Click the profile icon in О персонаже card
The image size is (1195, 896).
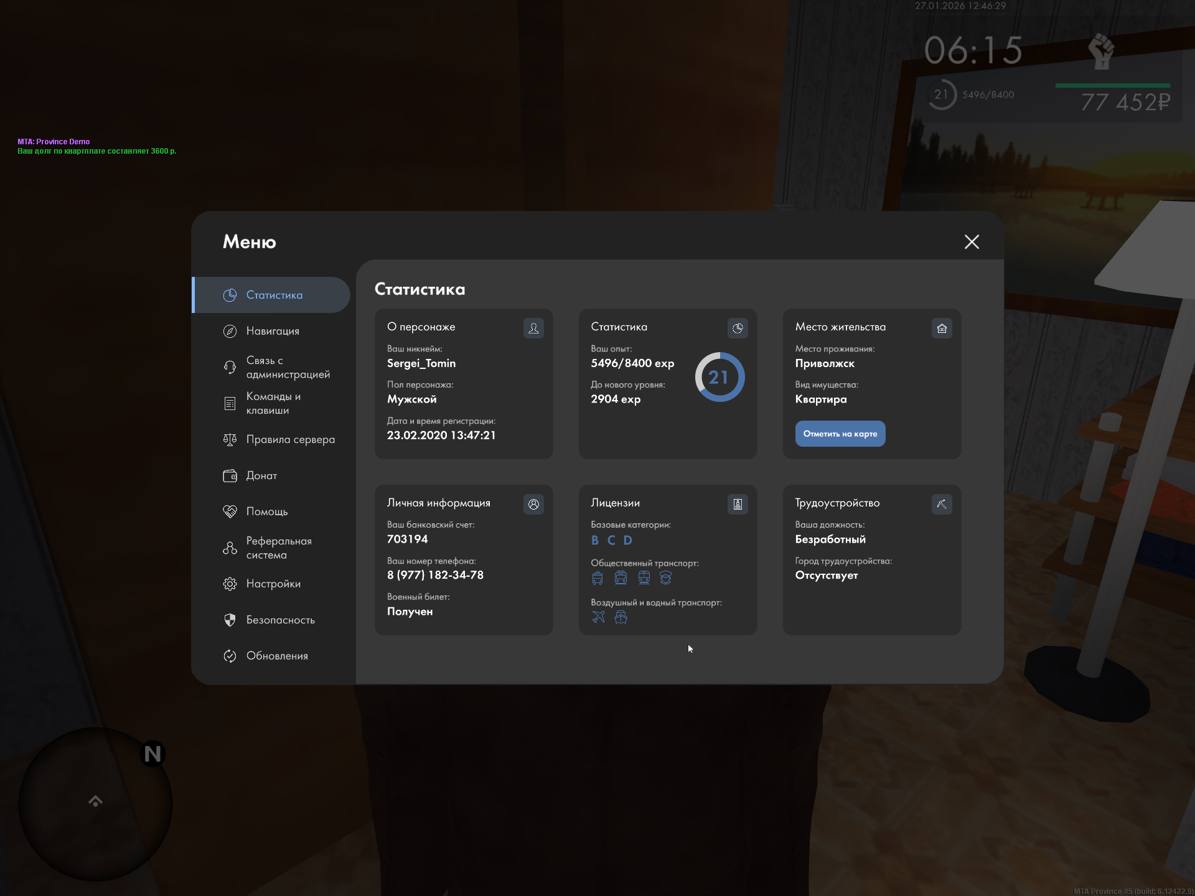click(533, 328)
